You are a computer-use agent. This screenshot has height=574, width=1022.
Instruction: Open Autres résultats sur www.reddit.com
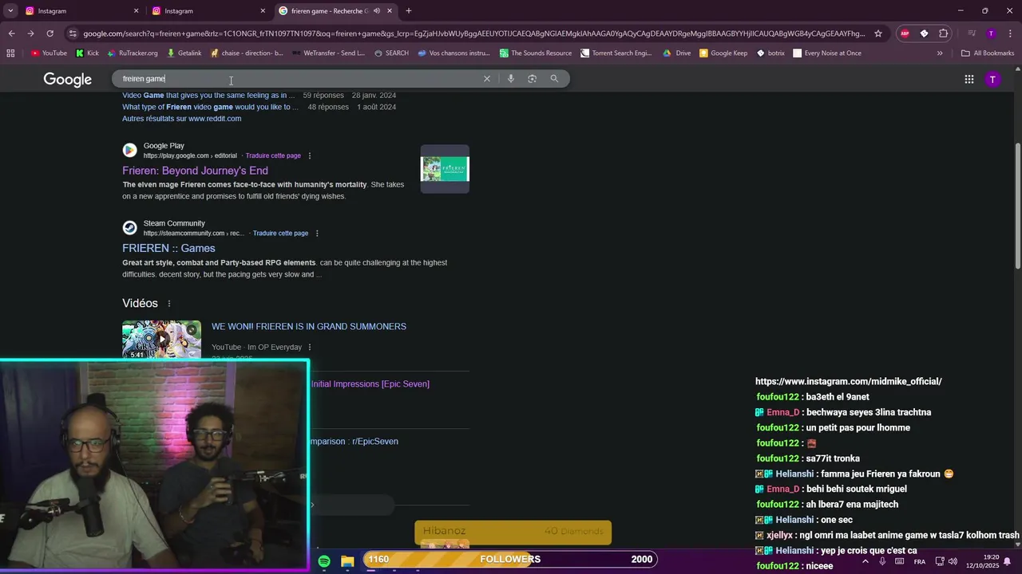coord(181,119)
